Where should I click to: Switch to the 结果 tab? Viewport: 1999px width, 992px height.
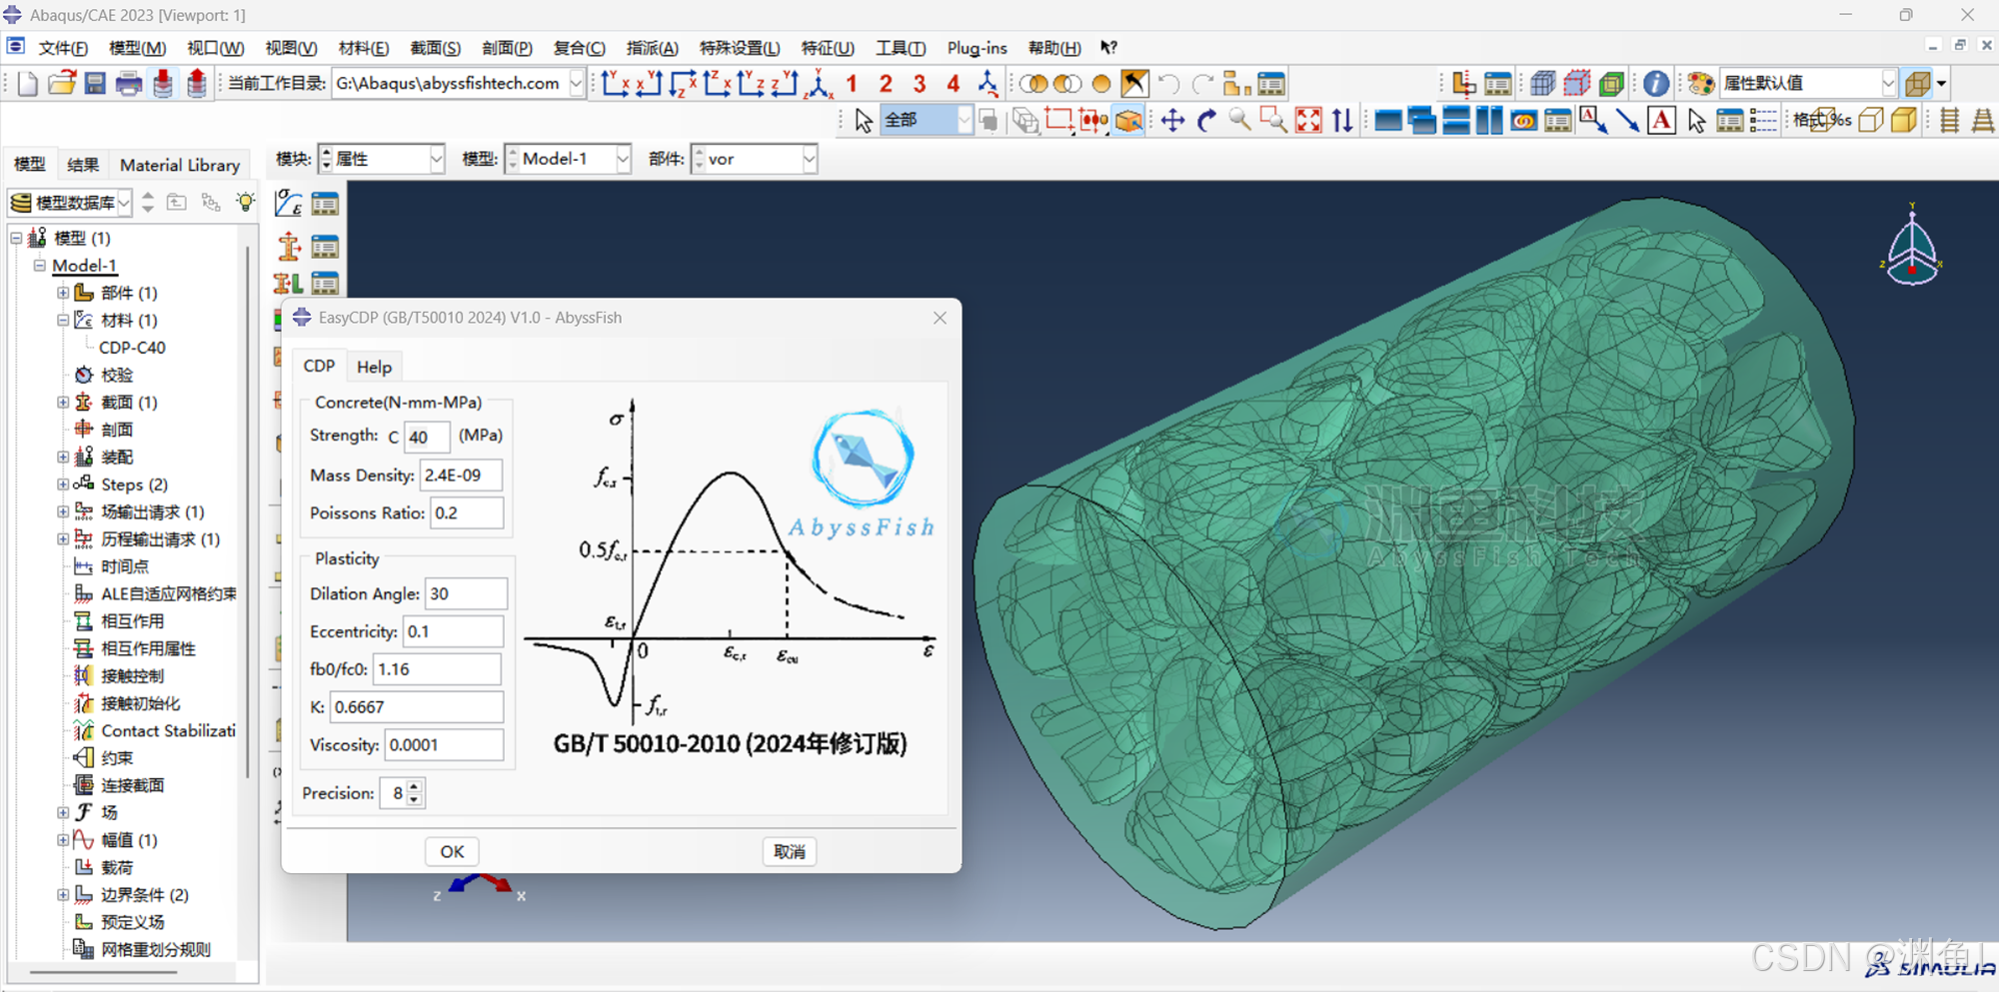83,165
